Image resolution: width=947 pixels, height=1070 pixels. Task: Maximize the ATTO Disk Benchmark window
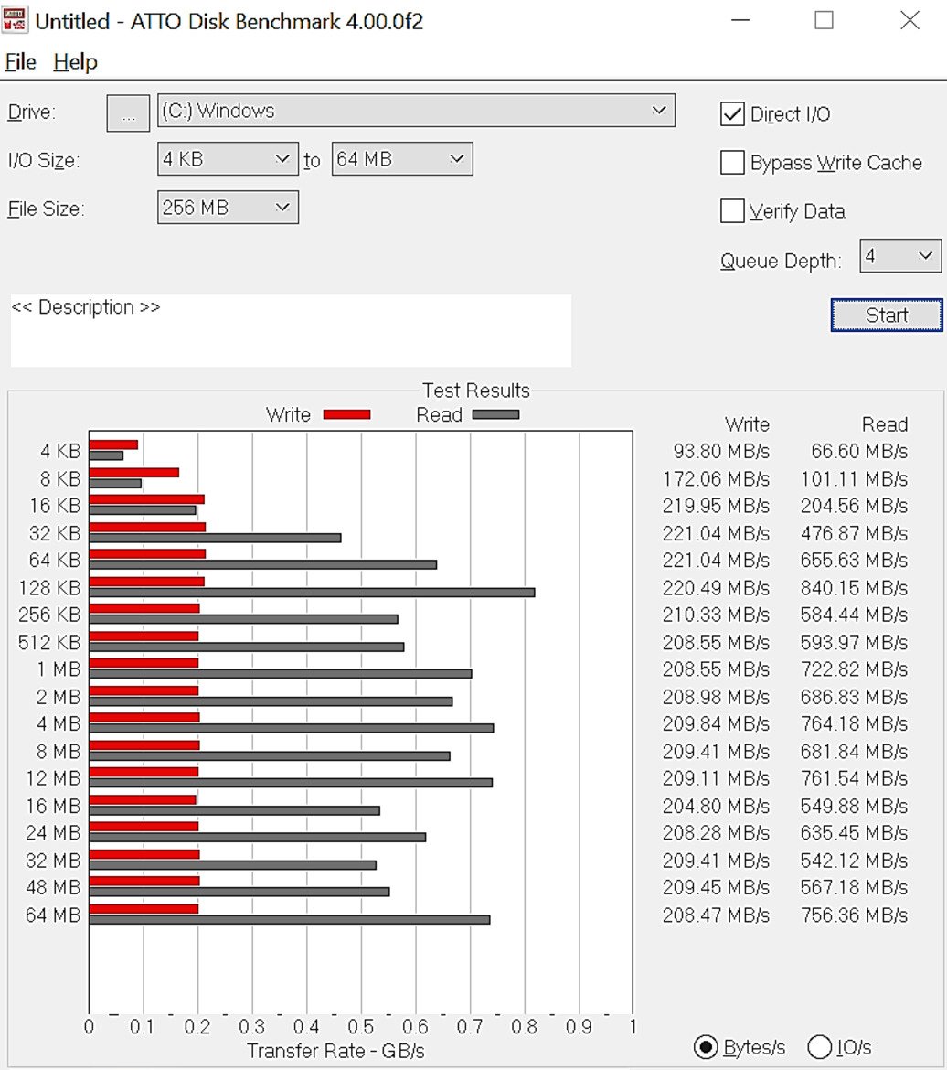coord(825,20)
